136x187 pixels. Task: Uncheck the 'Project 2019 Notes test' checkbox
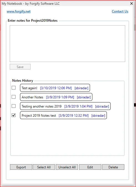[x=14, y=115]
